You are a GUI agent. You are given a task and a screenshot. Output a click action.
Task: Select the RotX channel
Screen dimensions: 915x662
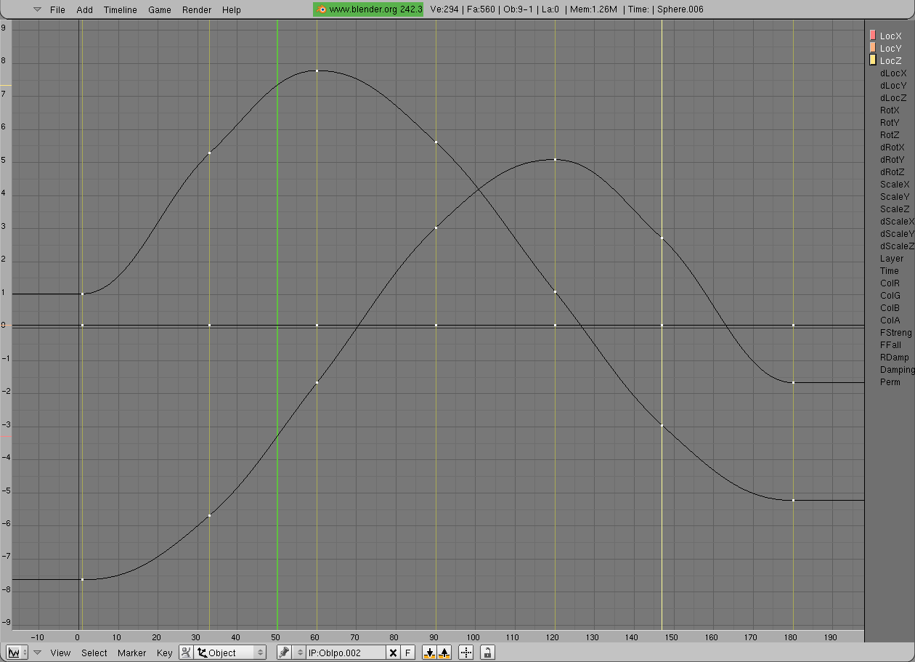point(890,110)
